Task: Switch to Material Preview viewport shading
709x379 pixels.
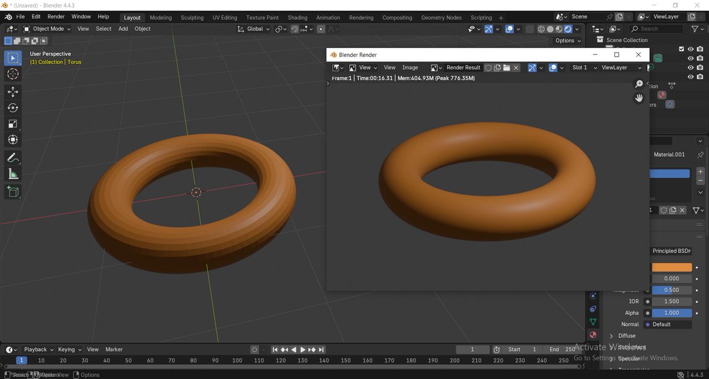Action: 559,29
